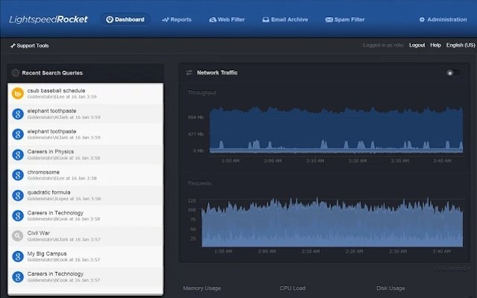Viewport: 477px width, 298px height.
Task: Click the gray search icon beside Civil War
Action: coord(18,236)
